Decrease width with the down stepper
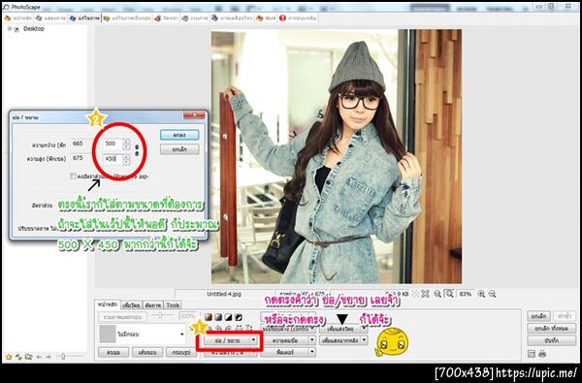 [x=126, y=146]
